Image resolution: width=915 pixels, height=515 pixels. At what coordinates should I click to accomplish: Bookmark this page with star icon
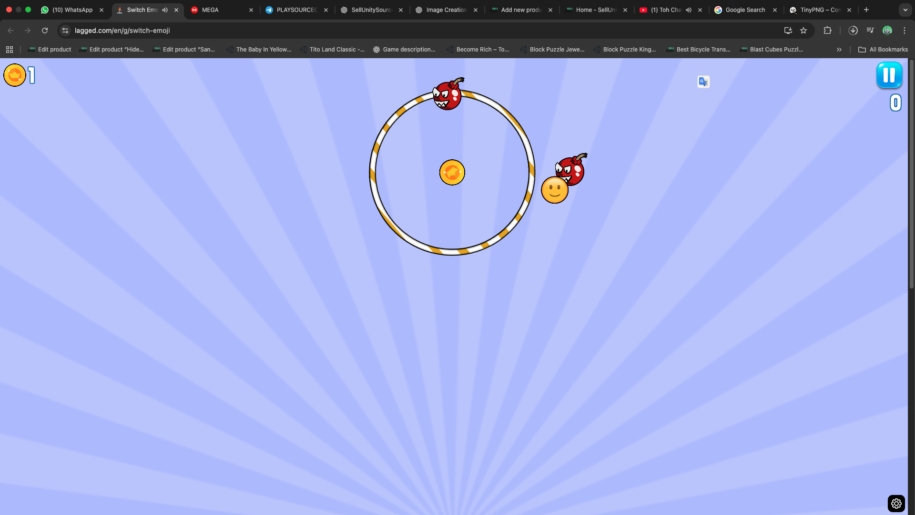point(803,31)
